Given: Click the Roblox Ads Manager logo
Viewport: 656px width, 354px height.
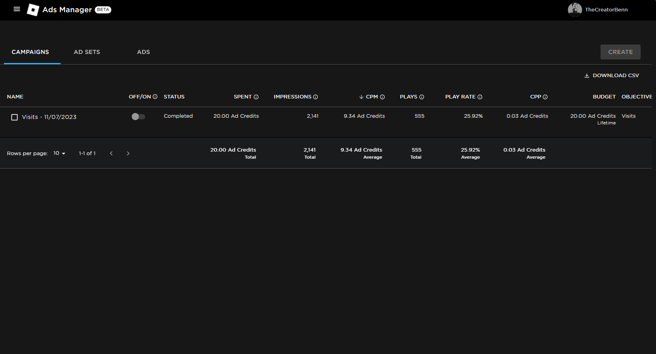Looking at the screenshot, I should click(x=33, y=9).
